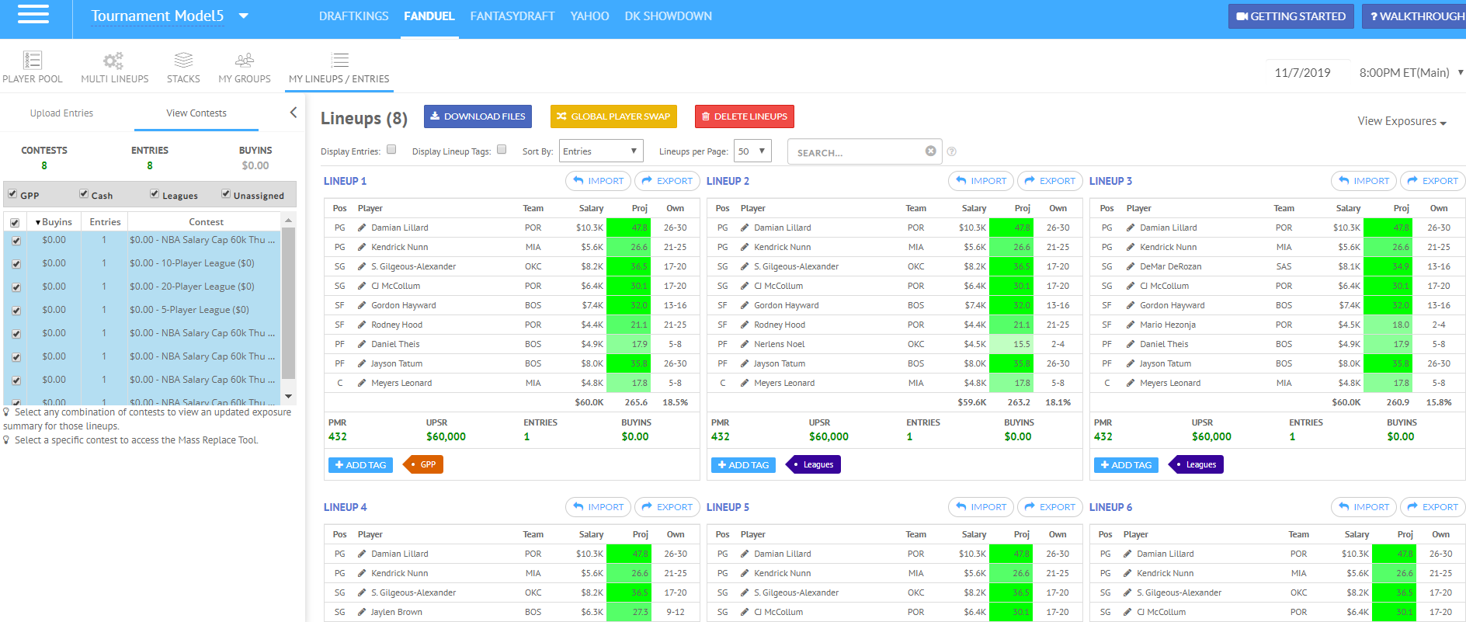This screenshot has height=622, width=1466.
Task: Open the My Lineups / Entries list icon
Action: pos(339,60)
